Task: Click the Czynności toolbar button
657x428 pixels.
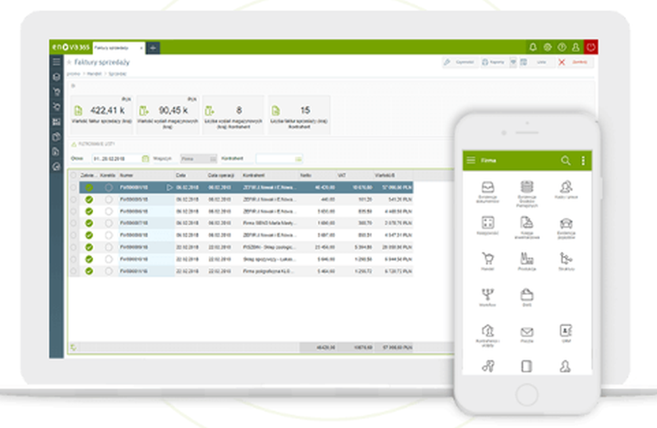Action: (x=460, y=62)
